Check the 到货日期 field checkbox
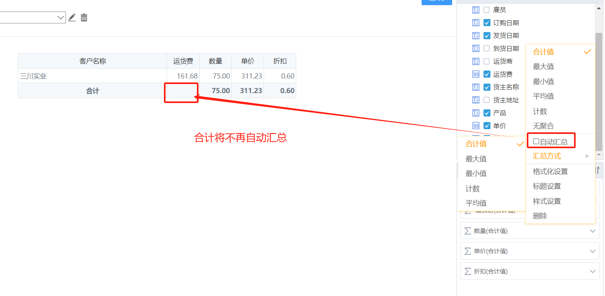 click(x=487, y=48)
